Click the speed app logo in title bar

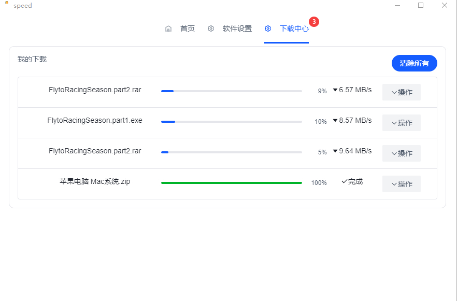6,3
